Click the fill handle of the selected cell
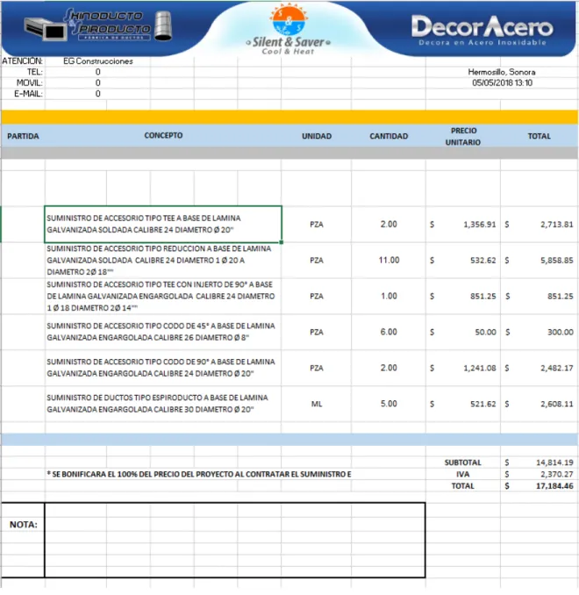 [x=281, y=242]
